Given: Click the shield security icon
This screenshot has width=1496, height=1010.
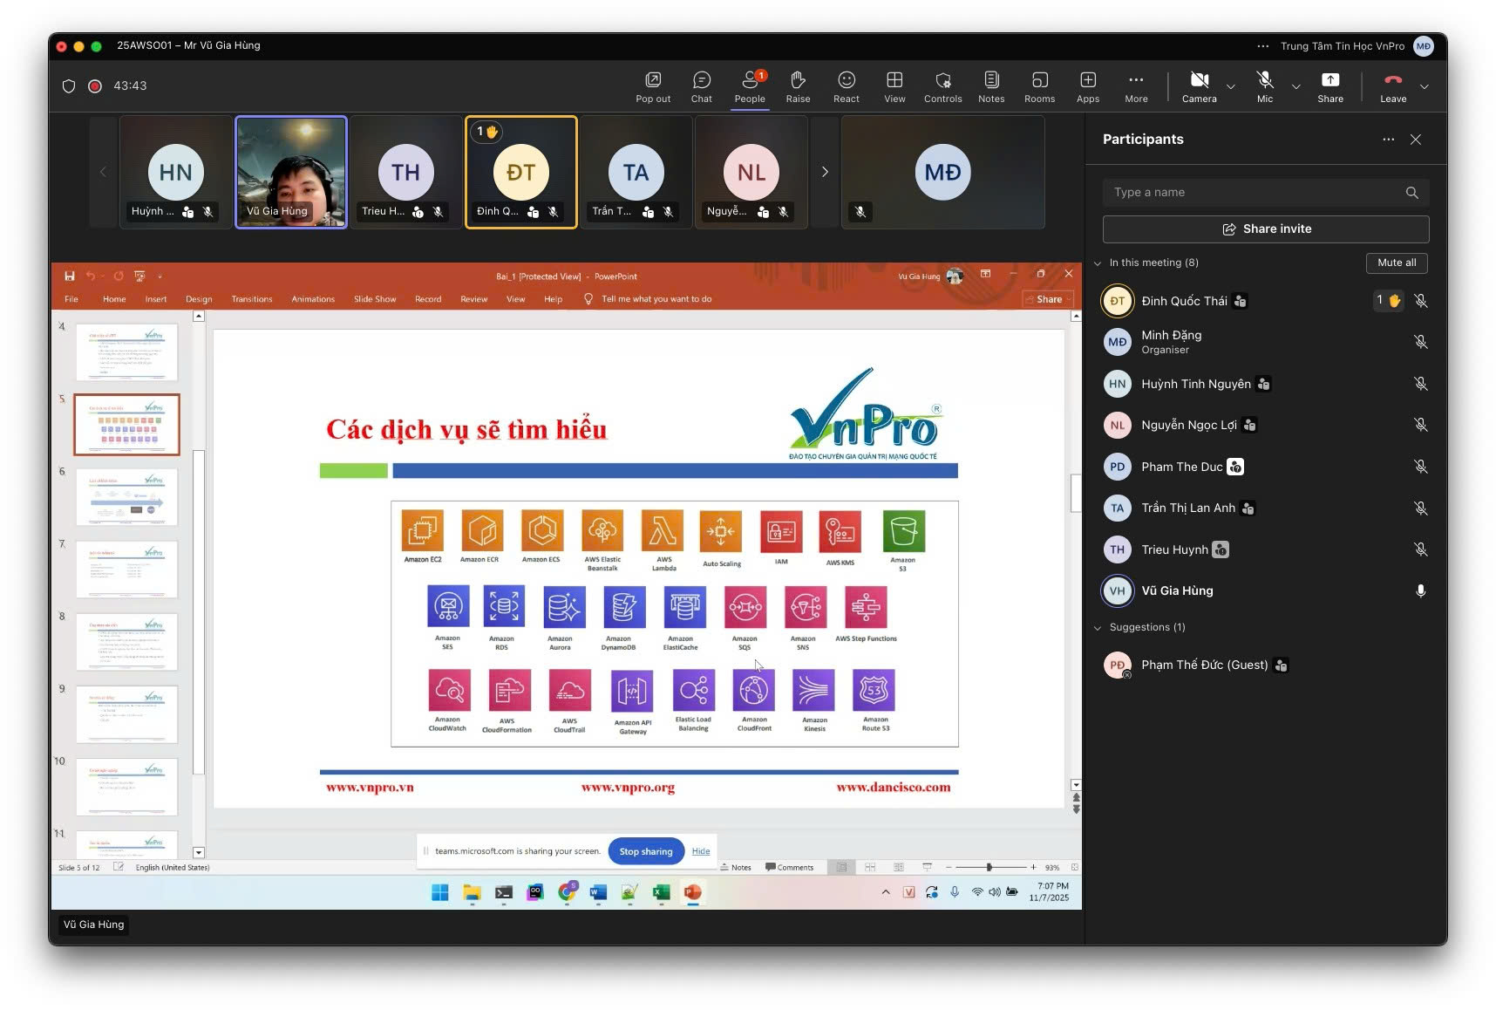Looking at the screenshot, I should click(69, 85).
